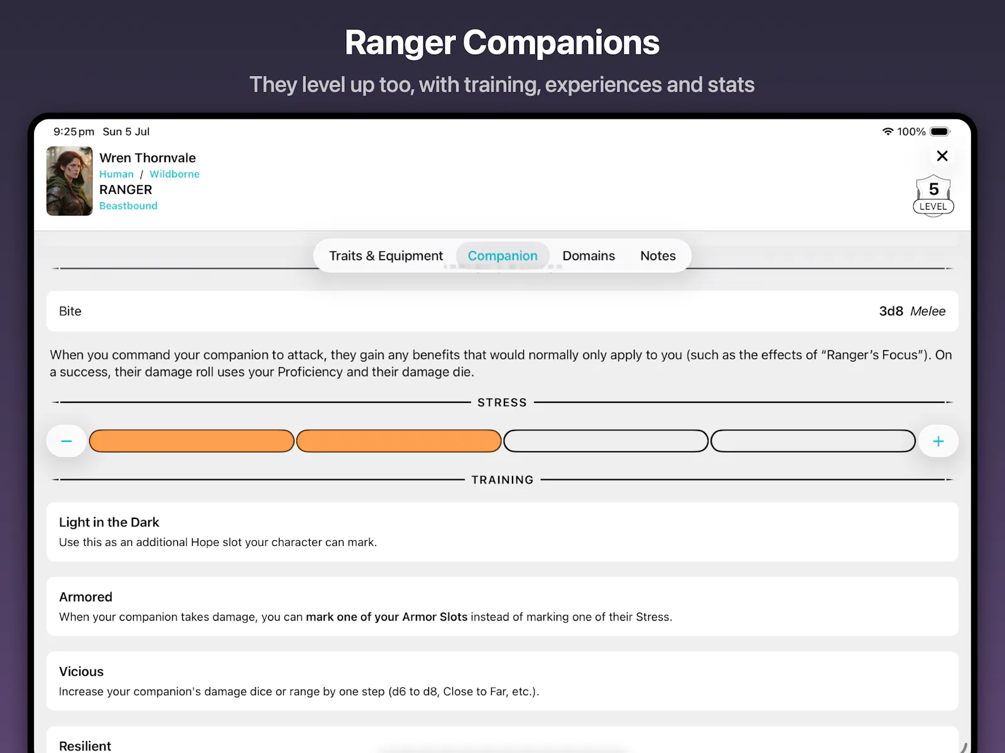The height and width of the screenshot is (753, 1005).
Task: Close the character sheet with X
Action: (942, 156)
